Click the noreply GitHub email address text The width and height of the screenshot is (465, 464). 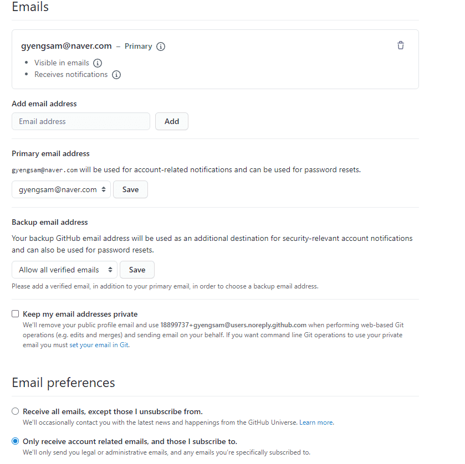(233, 325)
